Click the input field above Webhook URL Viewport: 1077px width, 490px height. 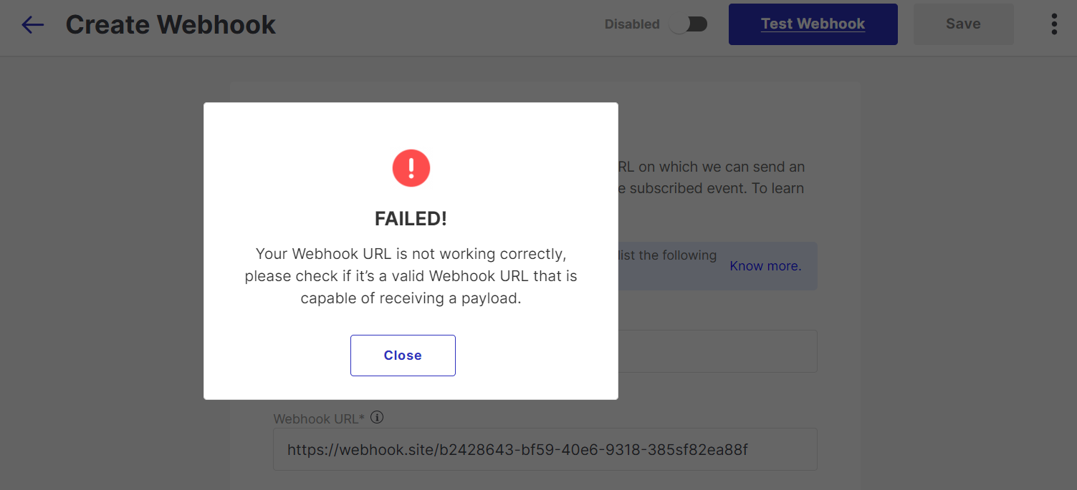click(x=717, y=351)
